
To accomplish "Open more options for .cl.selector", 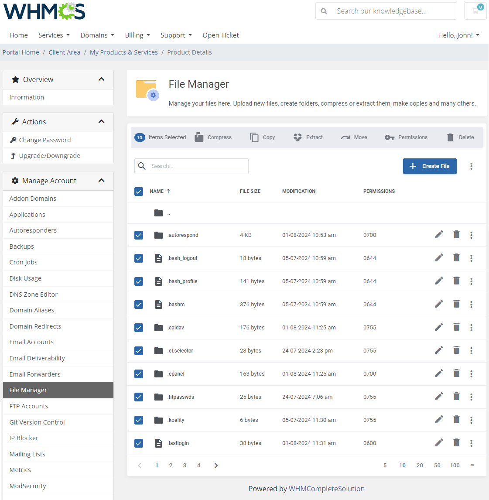I will click(471, 351).
